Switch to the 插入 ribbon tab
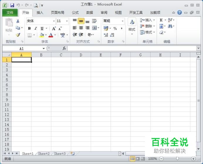Viewport: 203px width, 164px height. coord(40,13)
